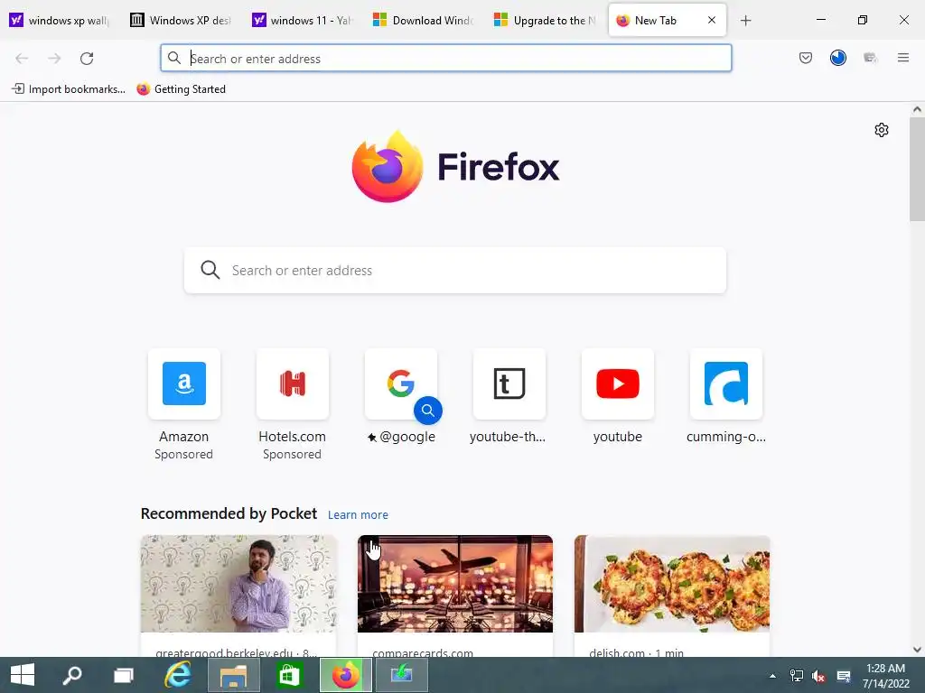The image size is (925, 693).
Task: Open the application hamburger menu
Action: point(903,58)
